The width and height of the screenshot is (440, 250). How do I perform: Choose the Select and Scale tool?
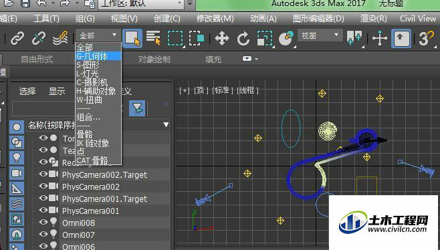[265, 38]
